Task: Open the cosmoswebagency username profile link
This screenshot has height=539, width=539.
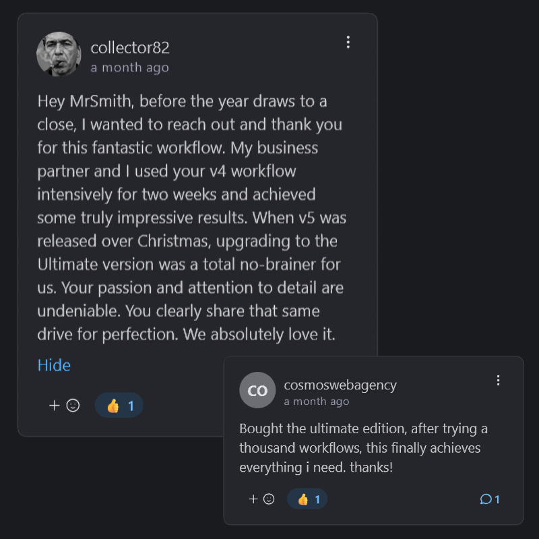Action: coord(340,385)
